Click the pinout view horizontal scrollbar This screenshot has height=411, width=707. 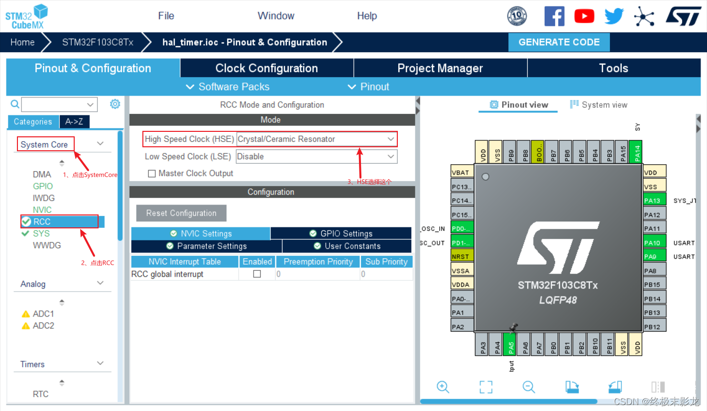(508, 401)
